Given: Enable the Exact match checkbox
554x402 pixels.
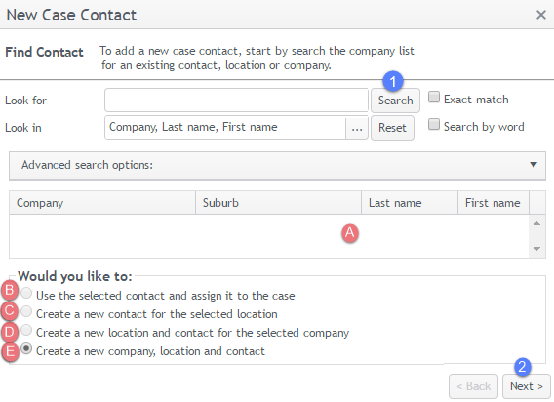Looking at the screenshot, I should (x=434, y=97).
